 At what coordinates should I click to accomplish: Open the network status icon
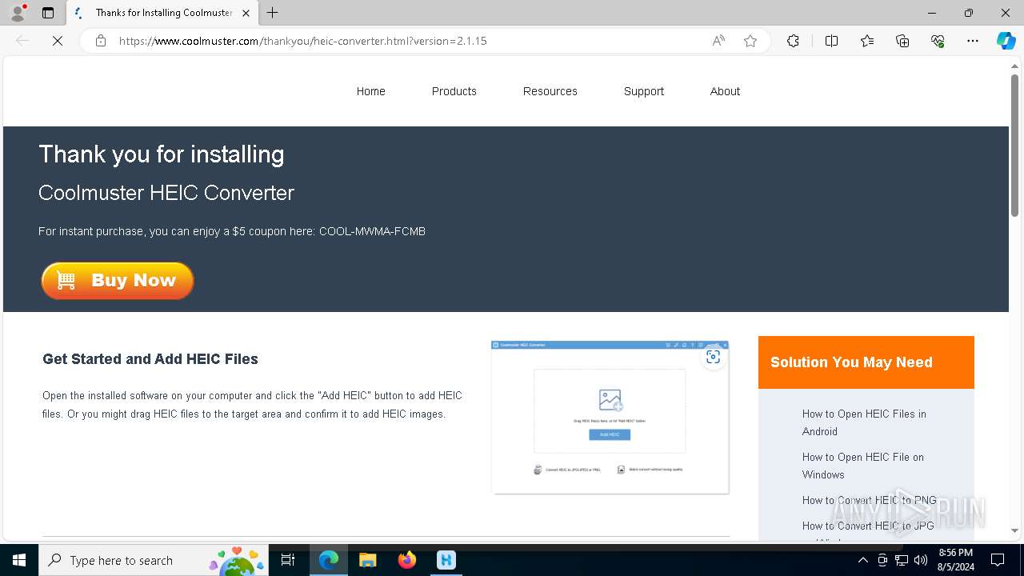tap(902, 560)
